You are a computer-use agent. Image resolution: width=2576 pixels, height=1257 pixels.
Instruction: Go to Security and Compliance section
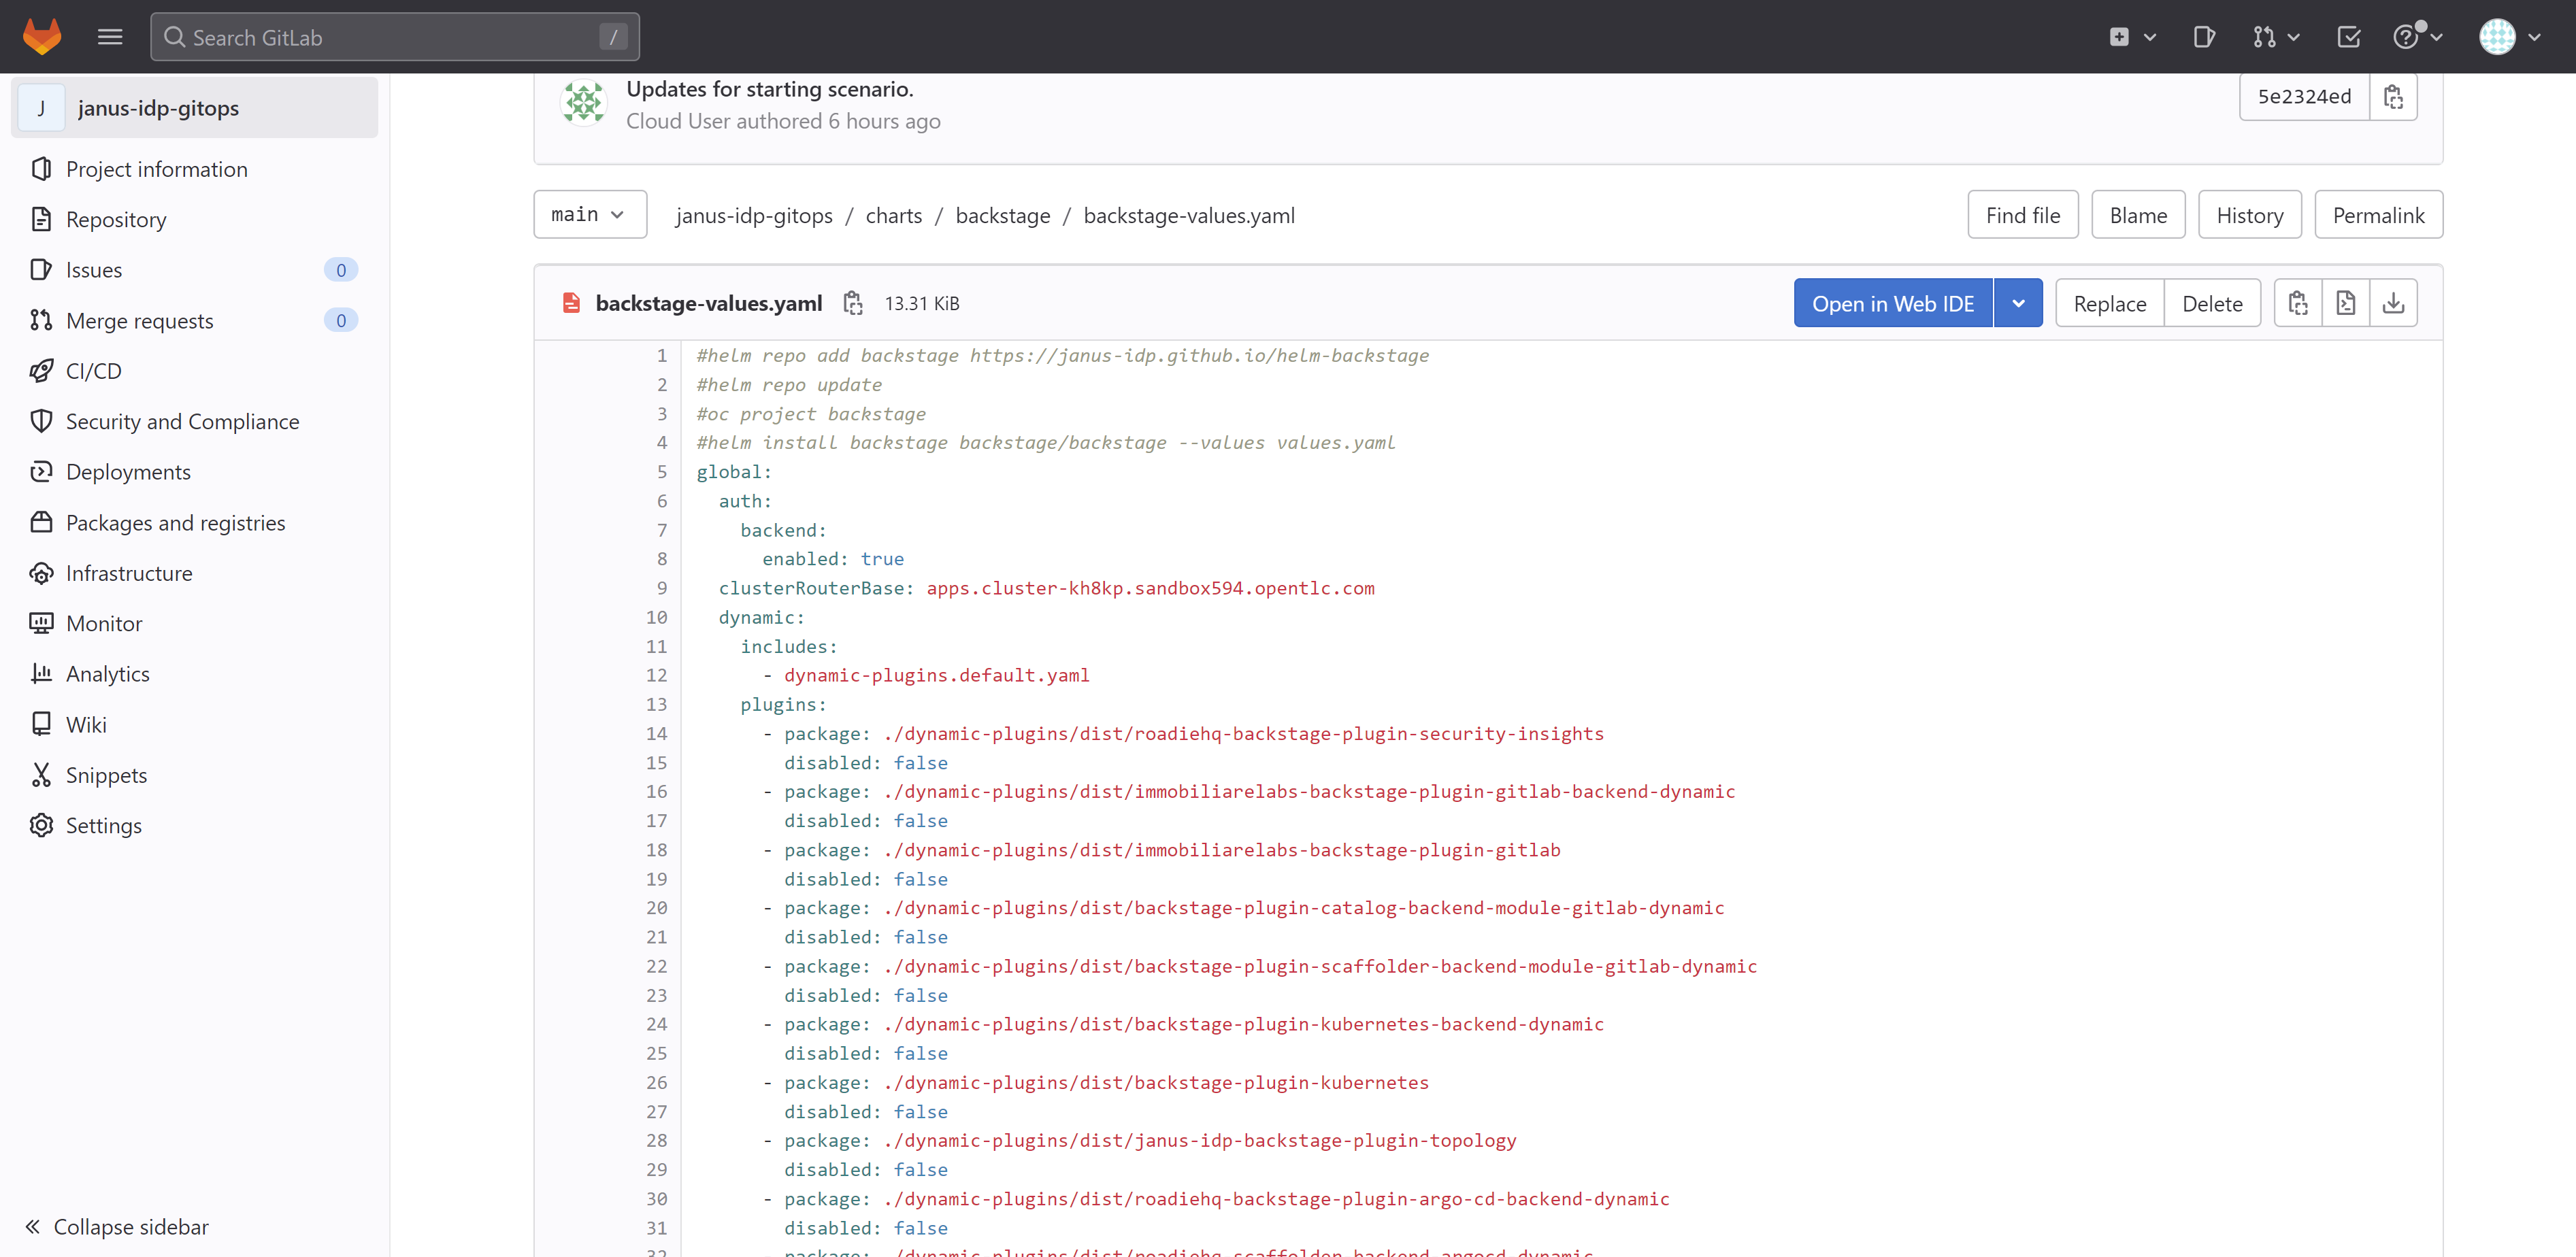(x=182, y=421)
